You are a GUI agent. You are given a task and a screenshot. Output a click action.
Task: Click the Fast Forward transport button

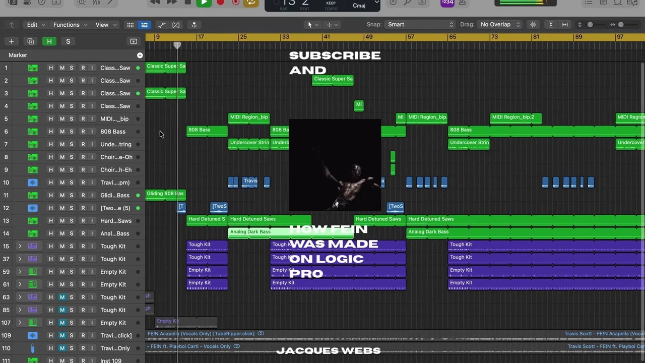pyautogui.click(x=171, y=3)
